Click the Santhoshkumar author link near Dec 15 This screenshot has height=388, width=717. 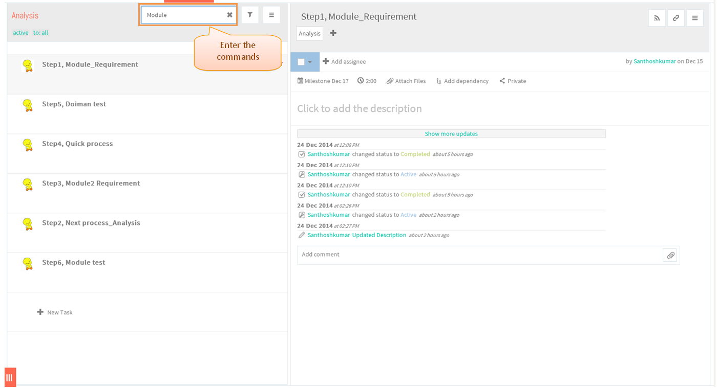click(655, 61)
